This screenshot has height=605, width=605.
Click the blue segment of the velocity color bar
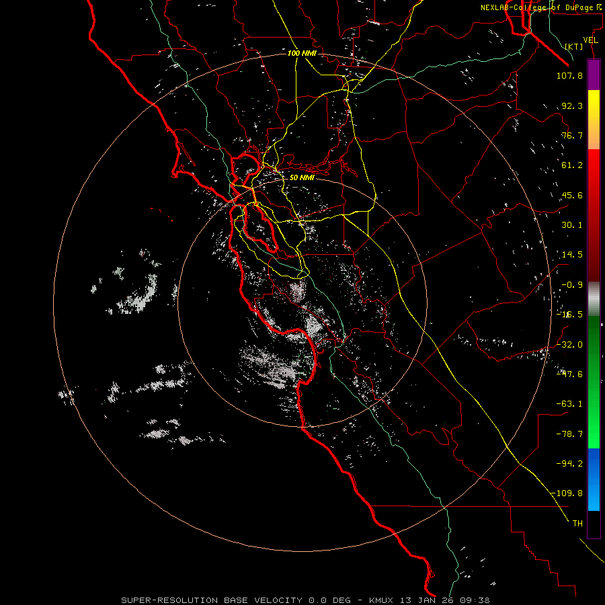(594, 479)
